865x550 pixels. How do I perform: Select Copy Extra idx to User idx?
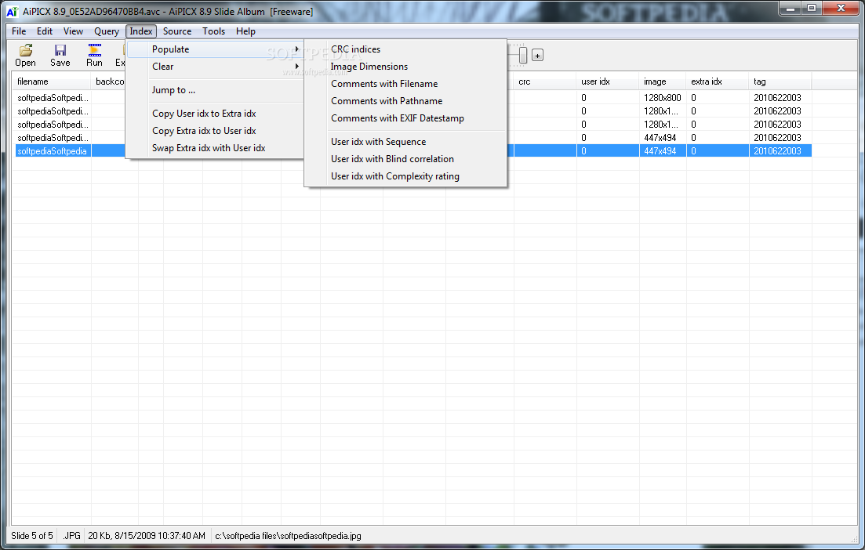[x=215, y=131]
